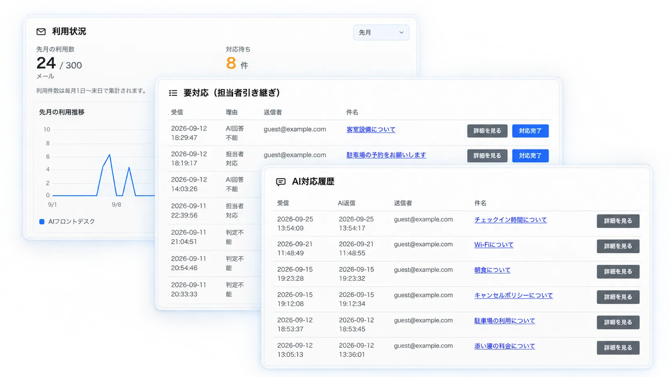Screen dimensions: 670x377
Task: View details for 駐車場の予約をお願いします row
Action: pos(487,155)
